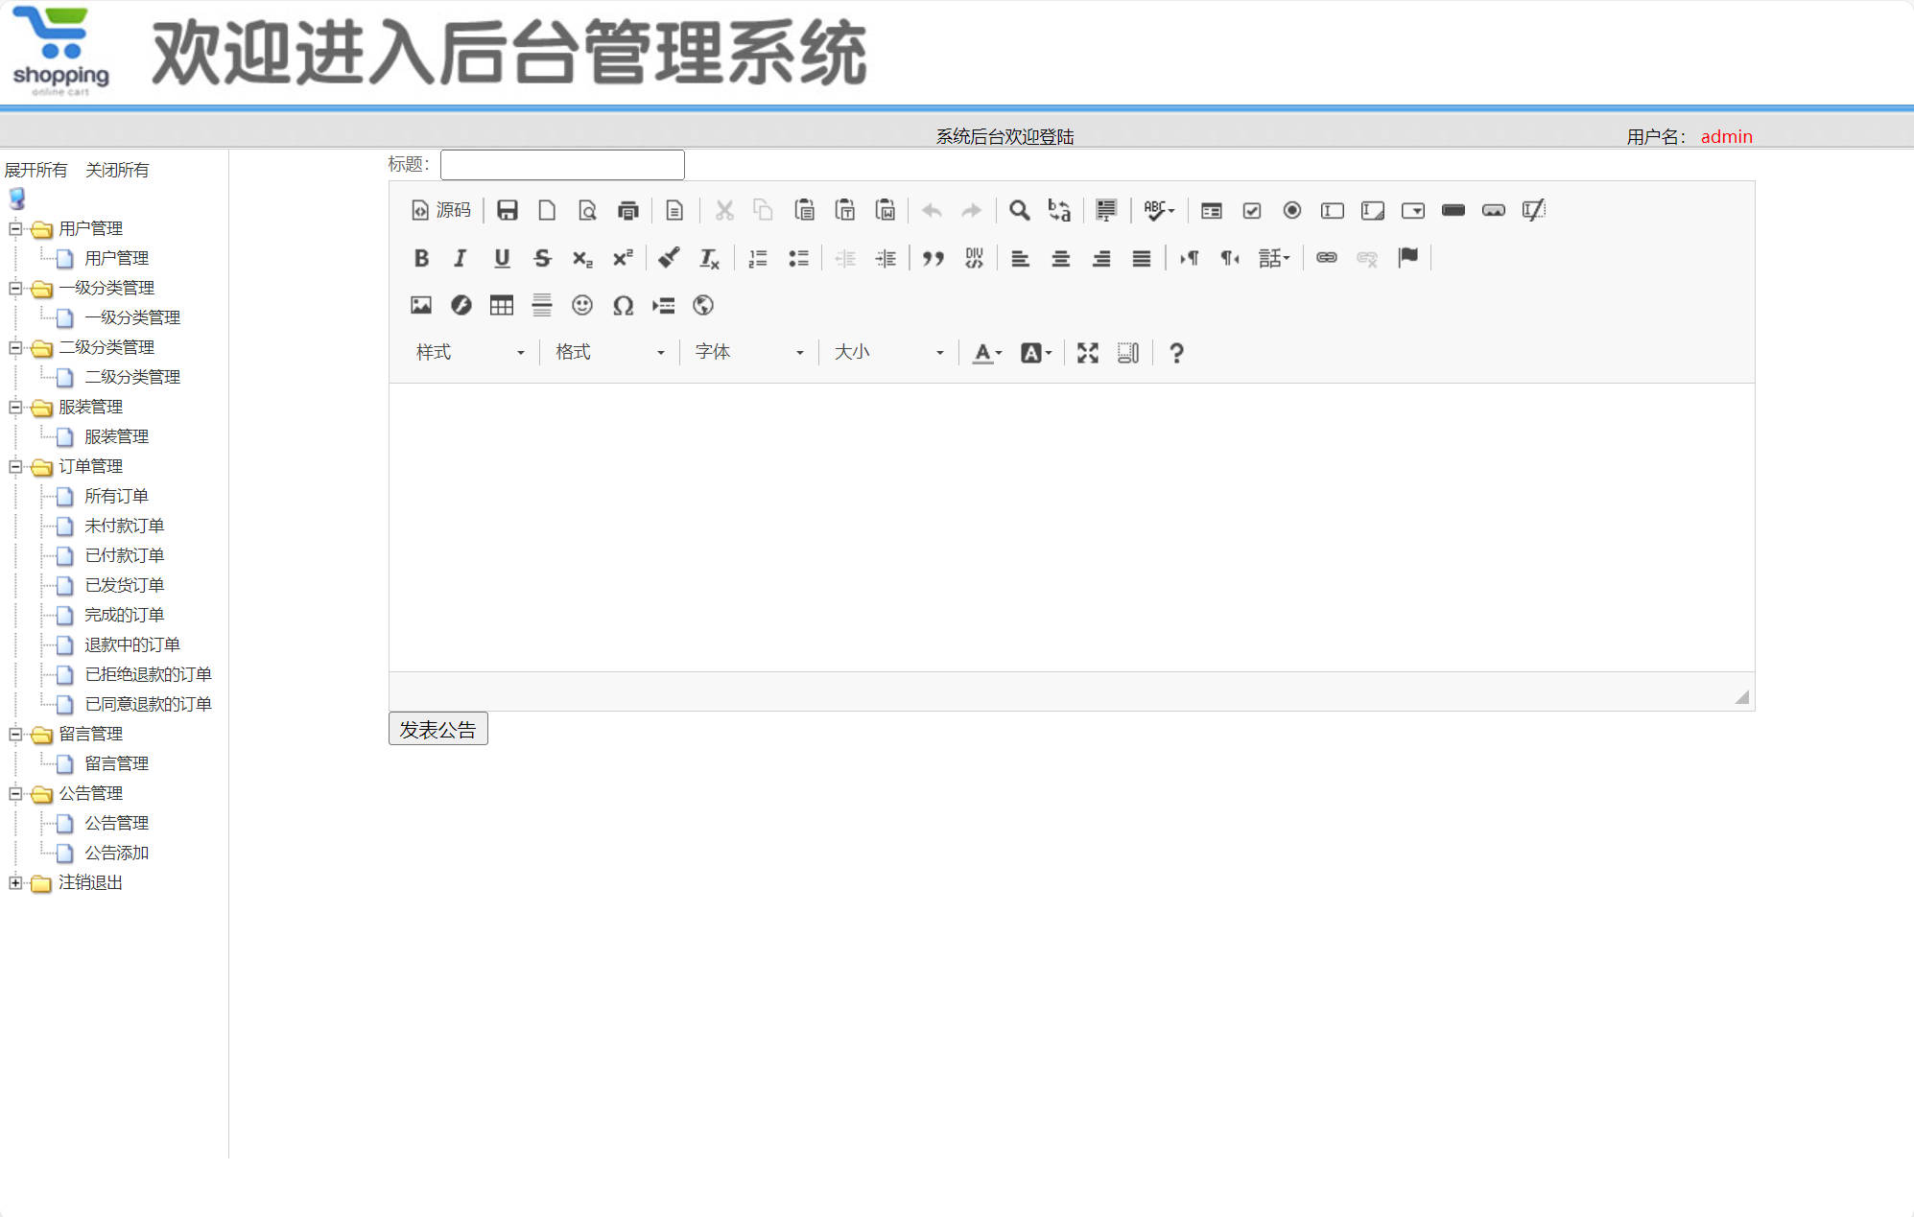This screenshot has height=1217, width=1914.
Task: Open the find and replace magnifier icon
Action: click(1019, 210)
